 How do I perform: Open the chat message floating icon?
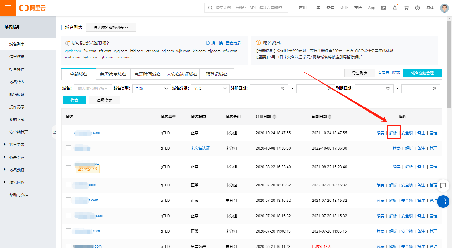[443, 185]
